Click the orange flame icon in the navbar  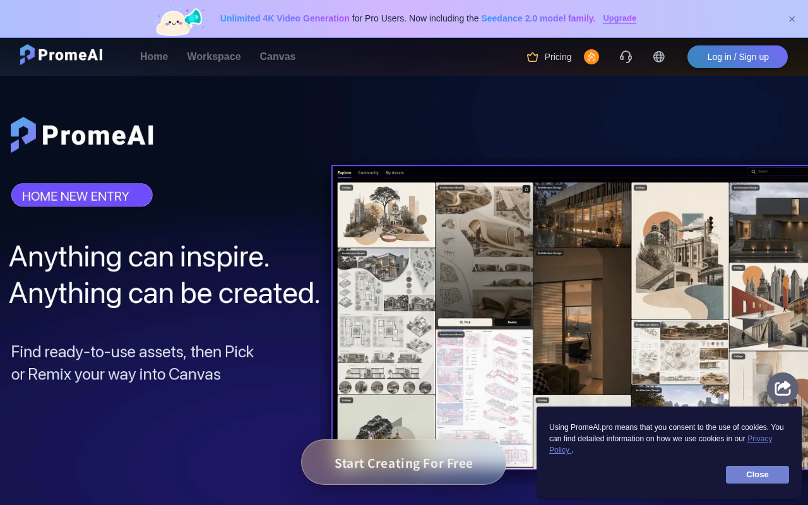click(591, 57)
